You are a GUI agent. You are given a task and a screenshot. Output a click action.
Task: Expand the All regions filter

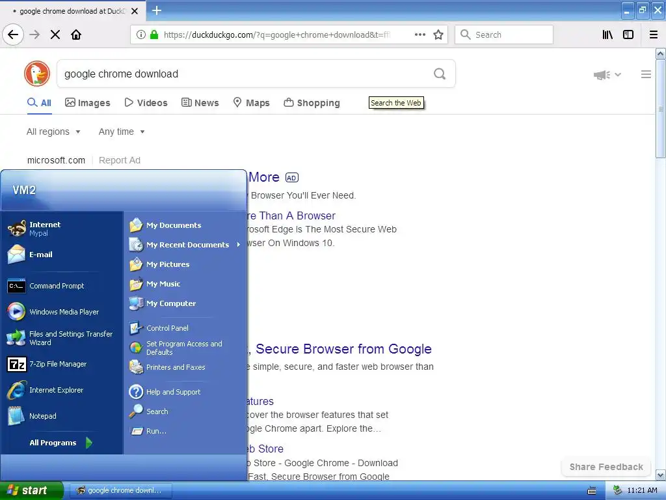(53, 132)
